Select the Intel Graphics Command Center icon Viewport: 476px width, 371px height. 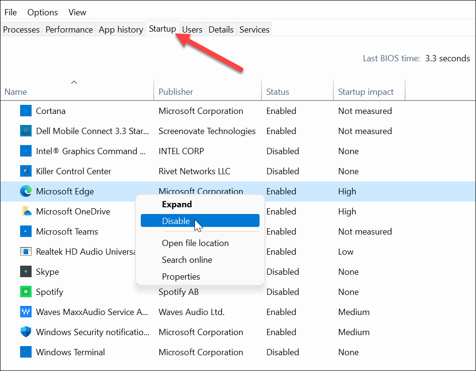point(25,151)
